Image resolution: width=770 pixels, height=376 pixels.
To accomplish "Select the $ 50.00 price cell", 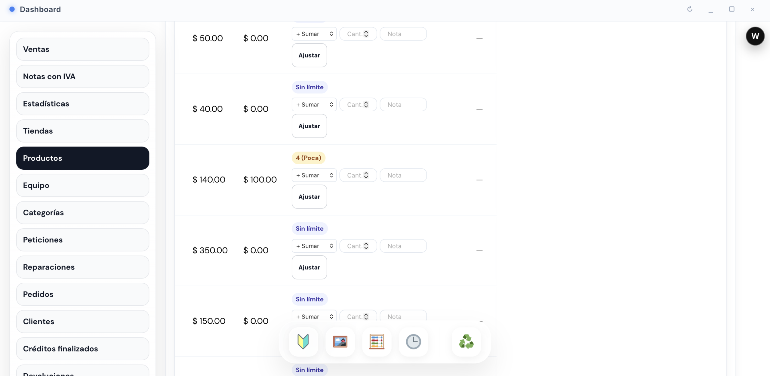I will [x=208, y=39].
